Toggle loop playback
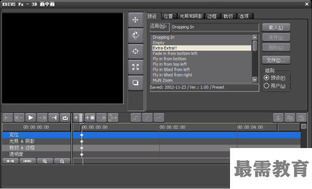 (65, 118)
